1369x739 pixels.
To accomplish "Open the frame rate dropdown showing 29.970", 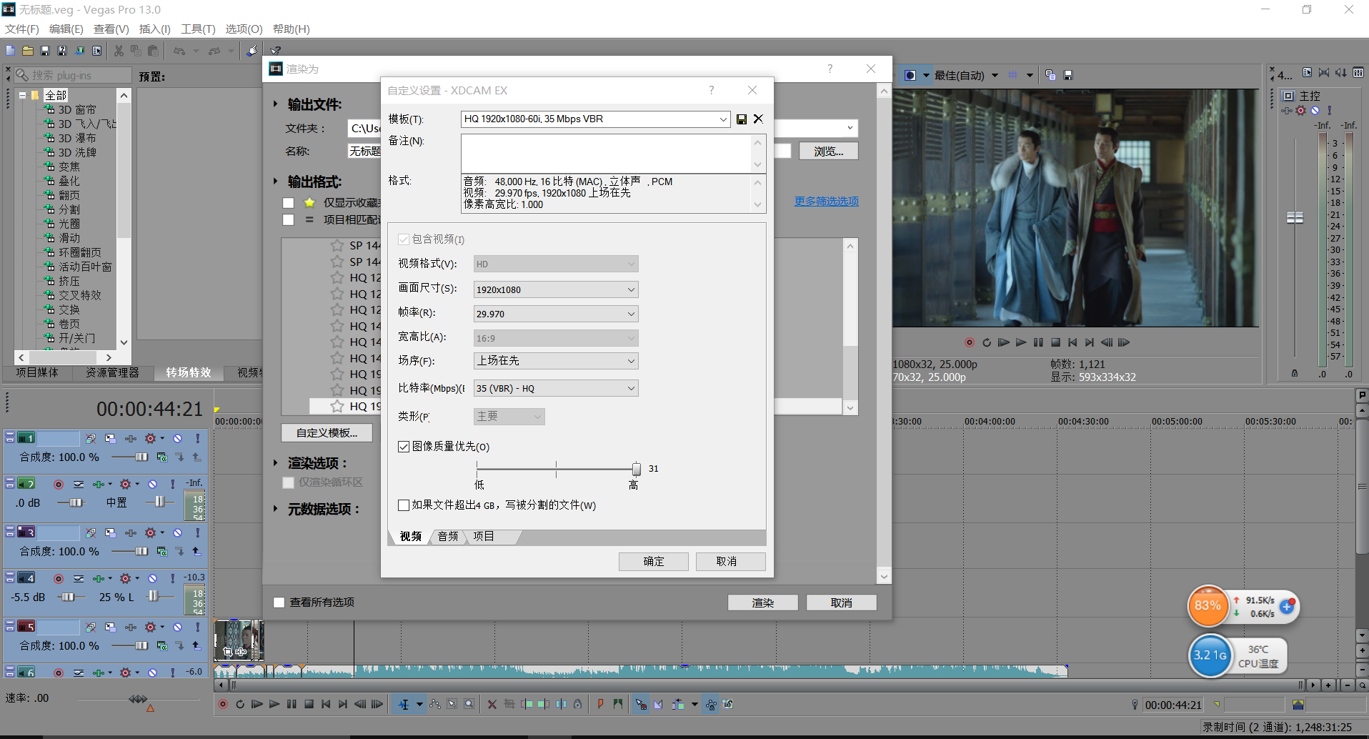I will pos(556,314).
